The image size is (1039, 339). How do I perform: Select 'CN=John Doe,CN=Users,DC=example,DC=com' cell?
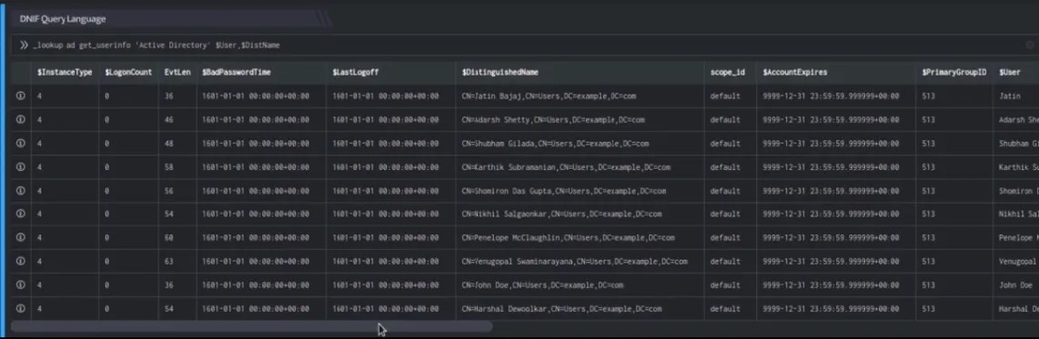click(542, 284)
